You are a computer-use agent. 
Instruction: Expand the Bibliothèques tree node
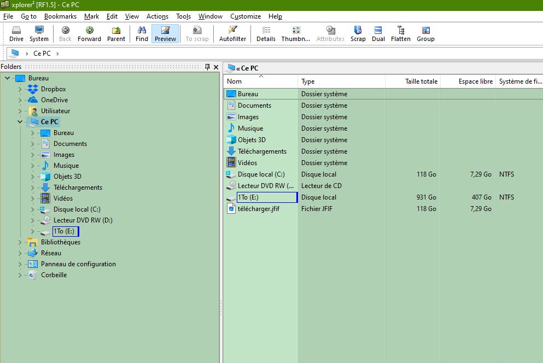tap(20, 242)
